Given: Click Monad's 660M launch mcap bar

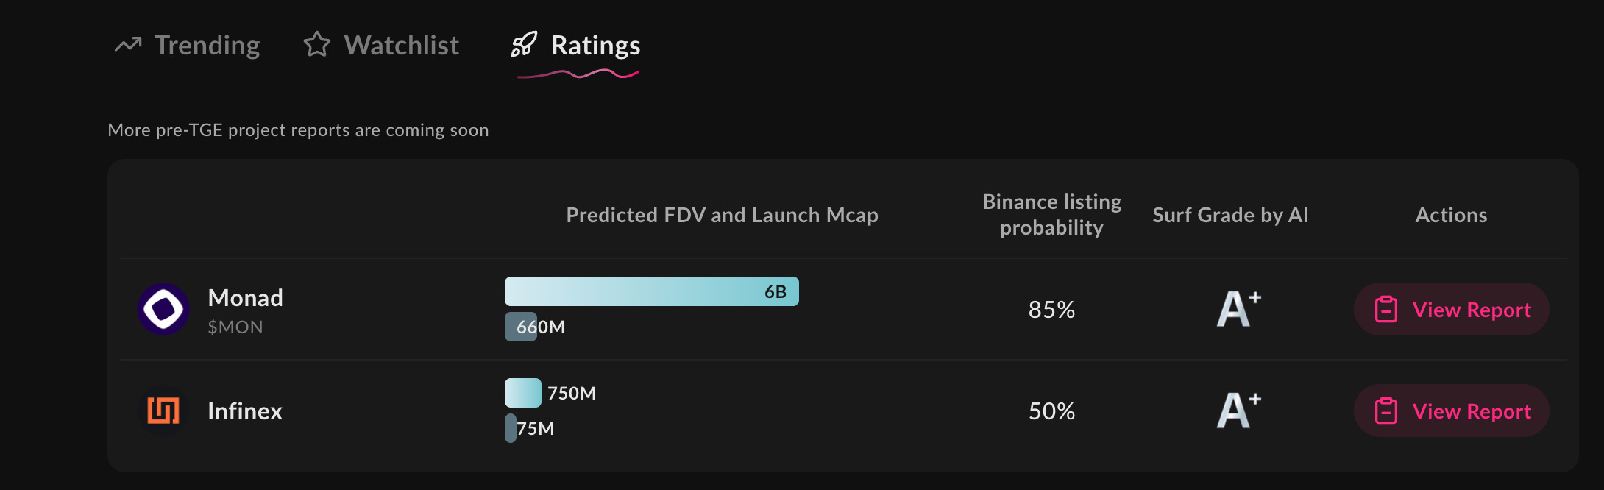Looking at the screenshot, I should click(521, 327).
